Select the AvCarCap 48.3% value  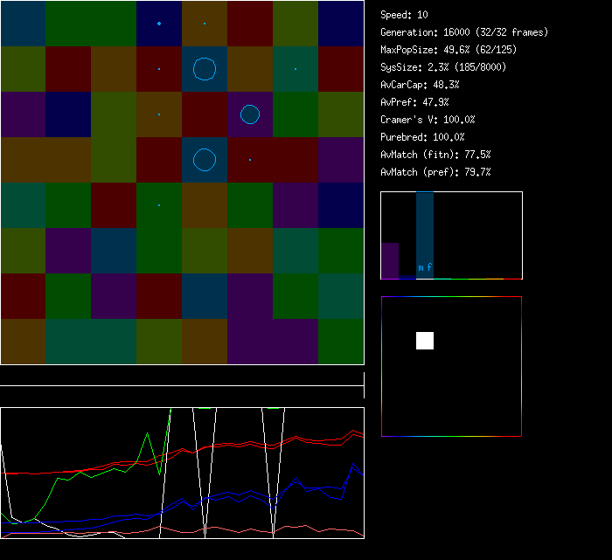pyautogui.click(x=420, y=85)
